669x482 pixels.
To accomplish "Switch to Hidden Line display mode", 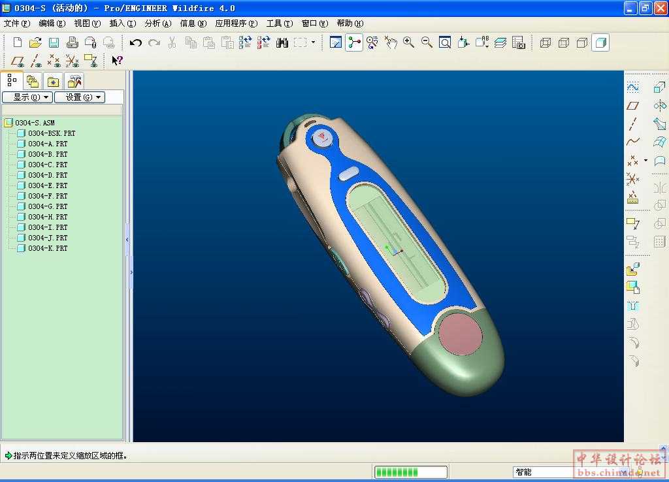I will pos(564,42).
